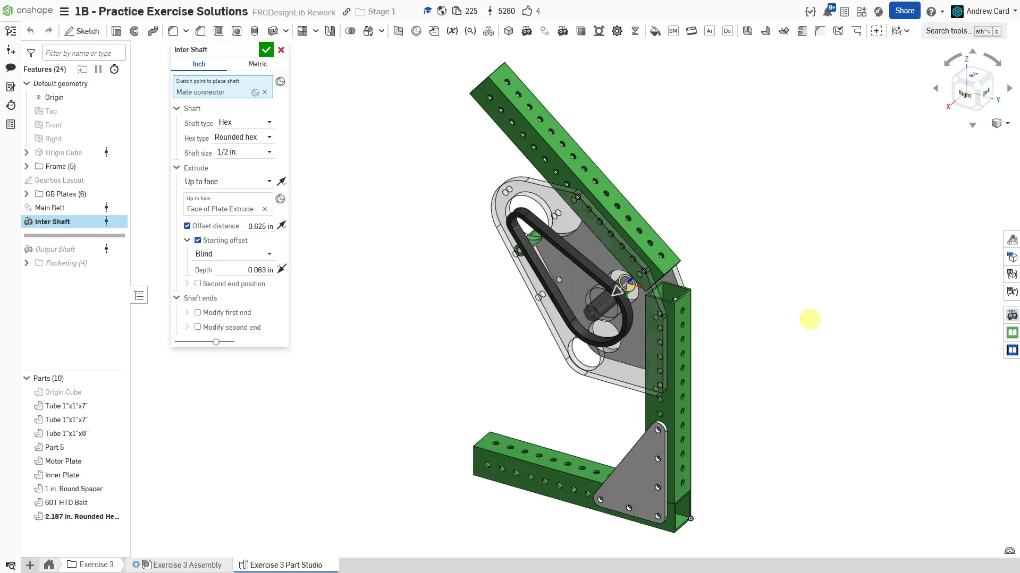Click the filter funnel icon
The height and width of the screenshot is (573, 1020).
coord(31,54)
